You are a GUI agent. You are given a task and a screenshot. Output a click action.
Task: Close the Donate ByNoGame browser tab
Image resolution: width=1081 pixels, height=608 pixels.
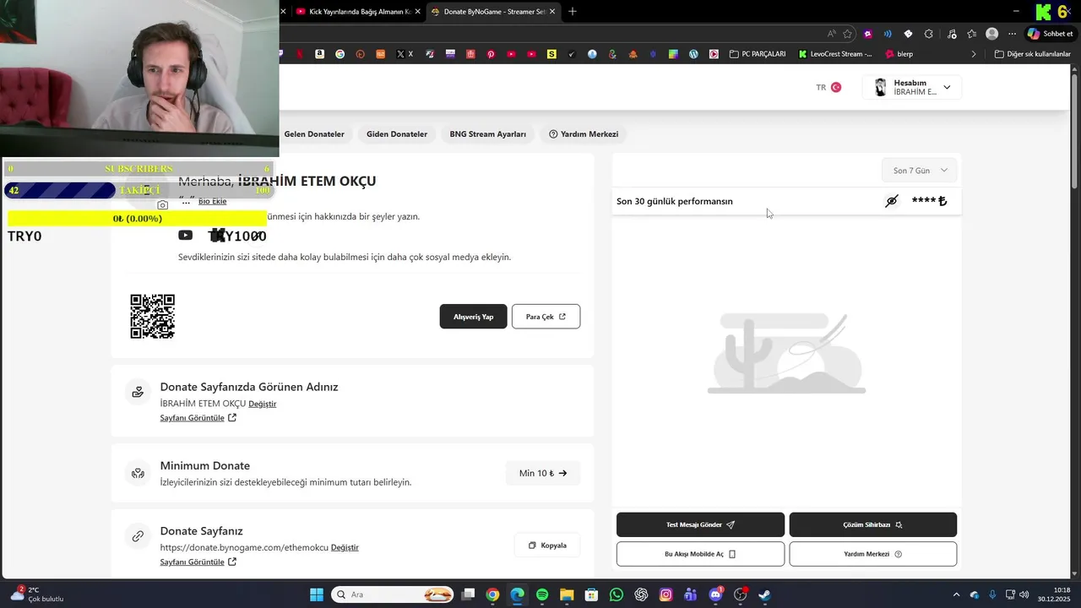coord(552,12)
